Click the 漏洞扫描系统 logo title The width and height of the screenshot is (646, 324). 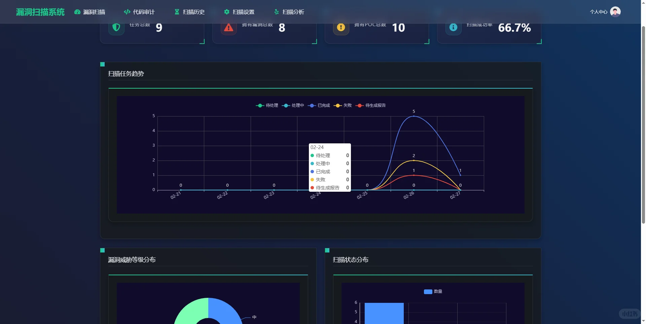tap(40, 12)
